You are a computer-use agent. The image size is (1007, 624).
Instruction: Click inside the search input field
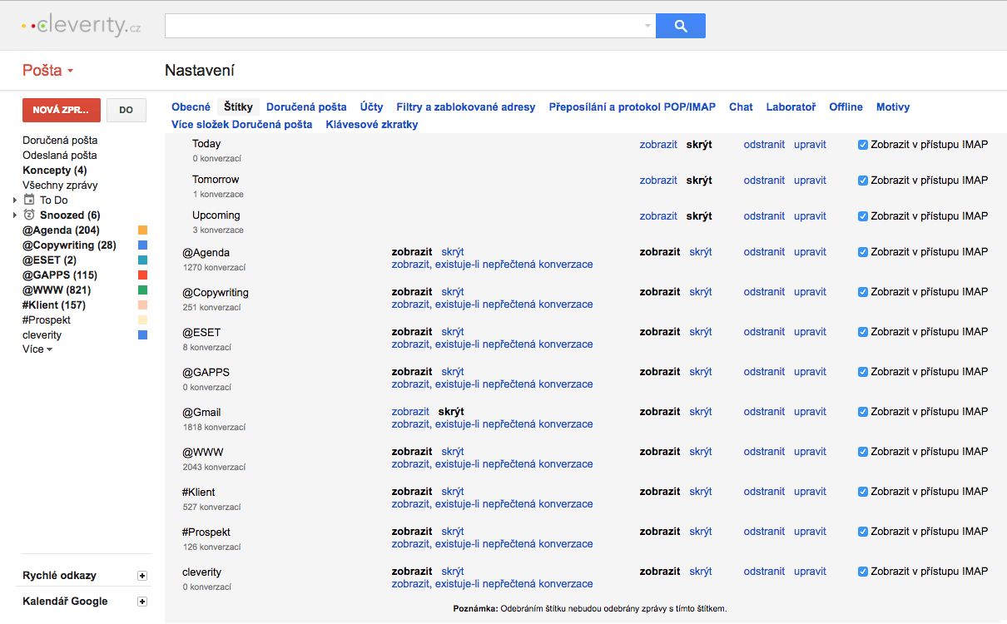point(404,27)
